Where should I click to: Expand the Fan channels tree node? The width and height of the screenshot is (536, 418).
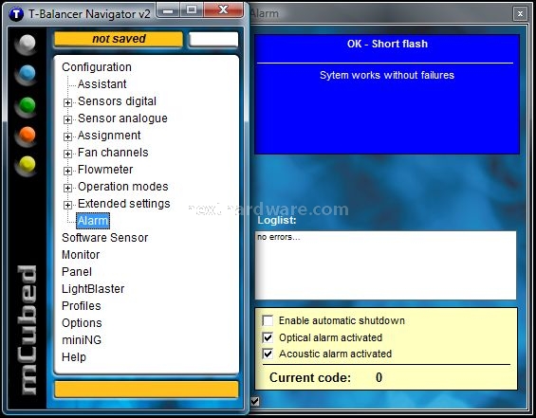(67, 154)
